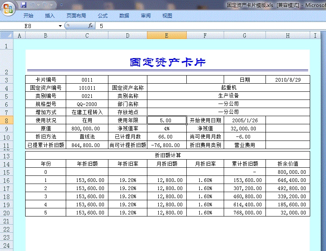Click column header E
Viewport: 326px width, 251px height.
(x=166, y=35)
